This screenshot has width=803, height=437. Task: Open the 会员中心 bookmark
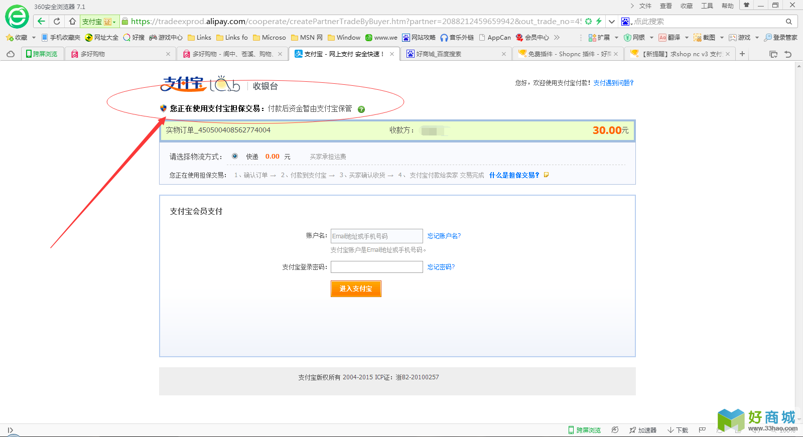[x=532, y=38]
